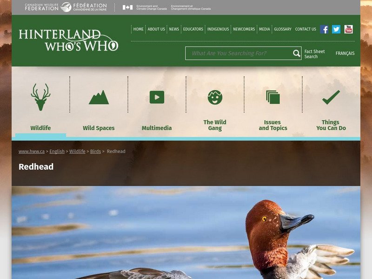Screen dimensions: 372x279
Task: Click the Redhead breadcrumb text
Action: tap(116, 152)
